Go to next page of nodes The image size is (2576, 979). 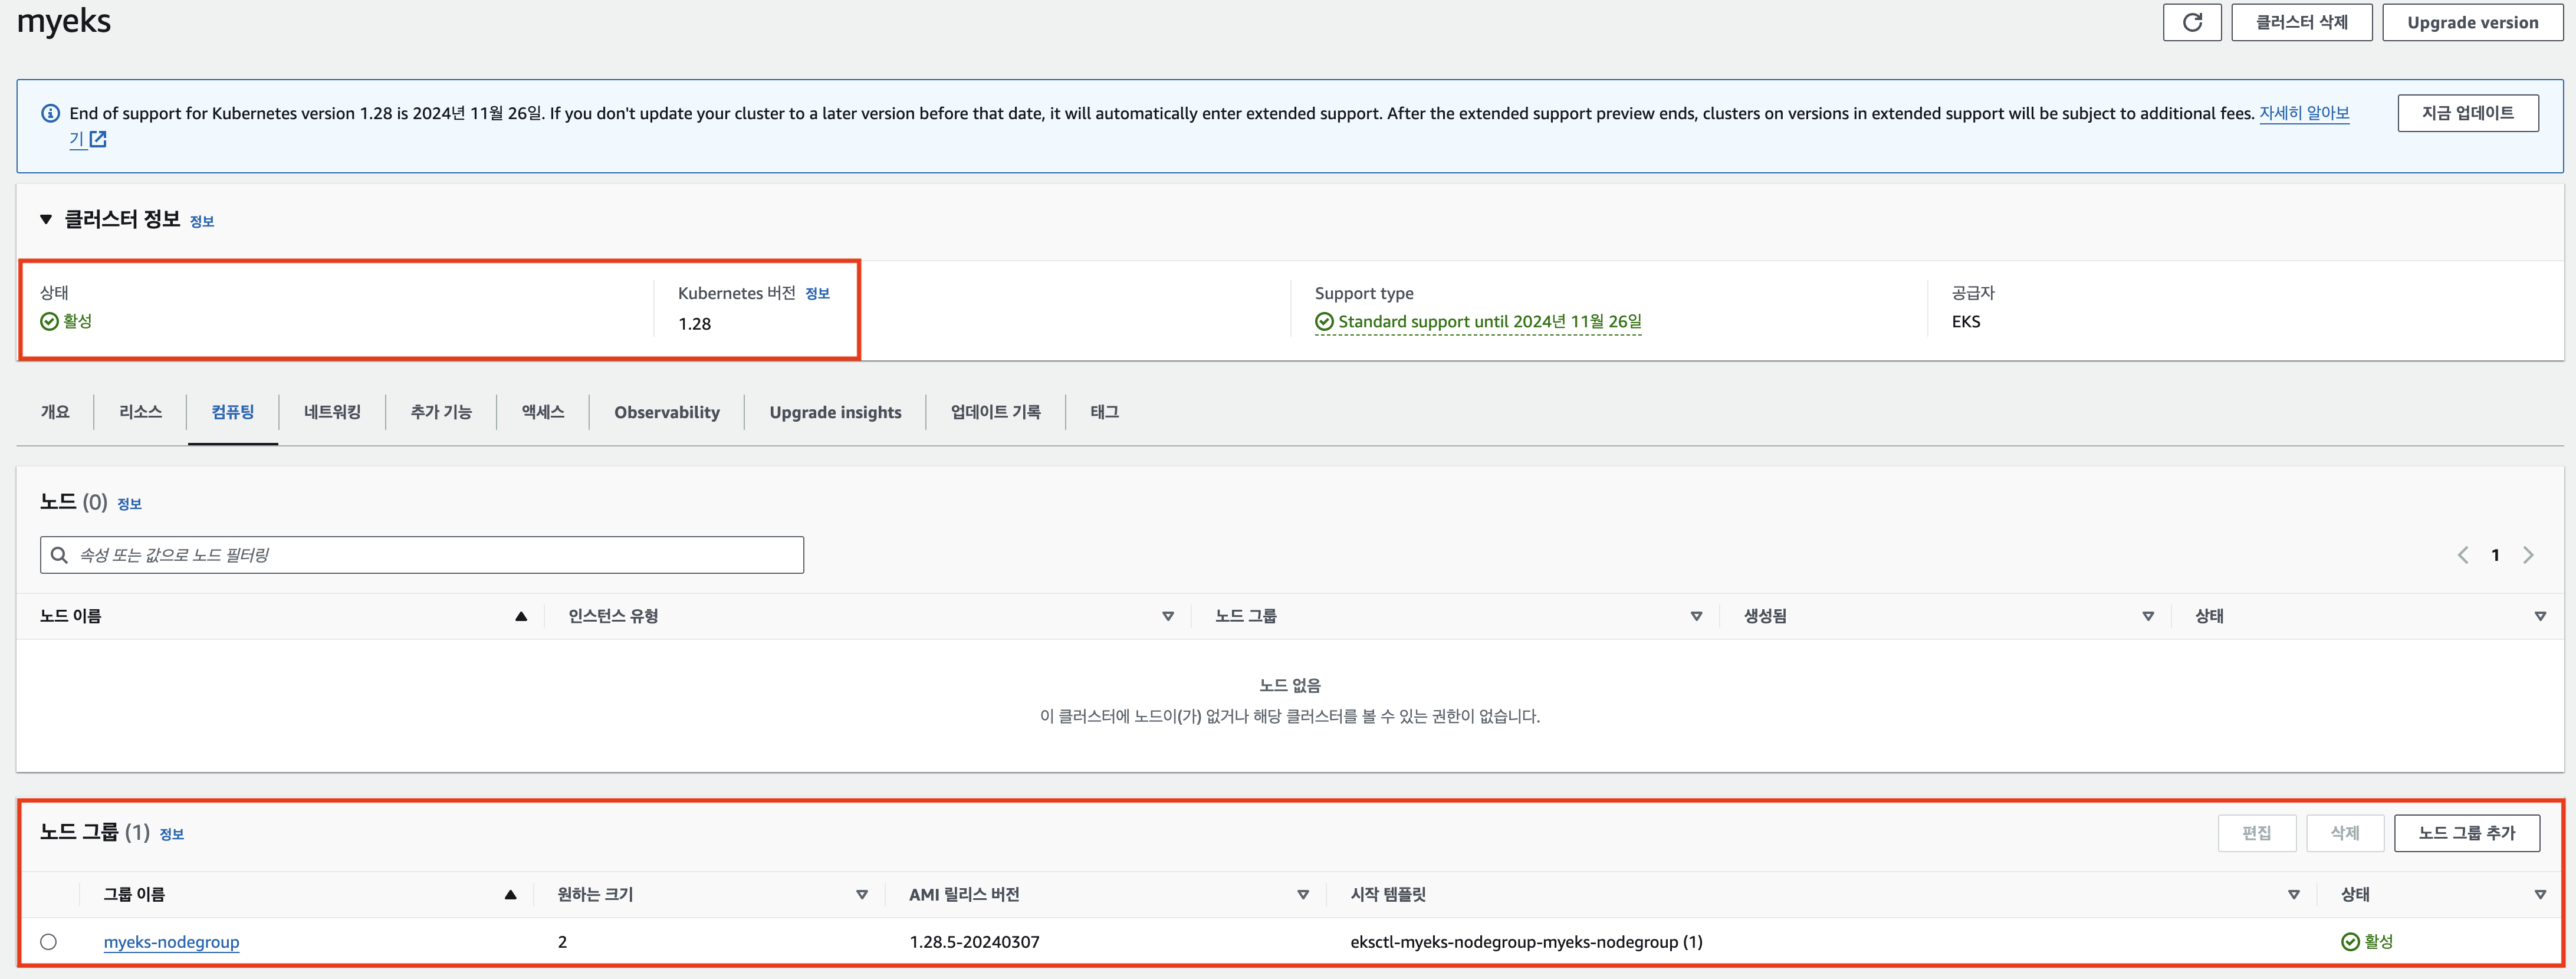click(2528, 555)
